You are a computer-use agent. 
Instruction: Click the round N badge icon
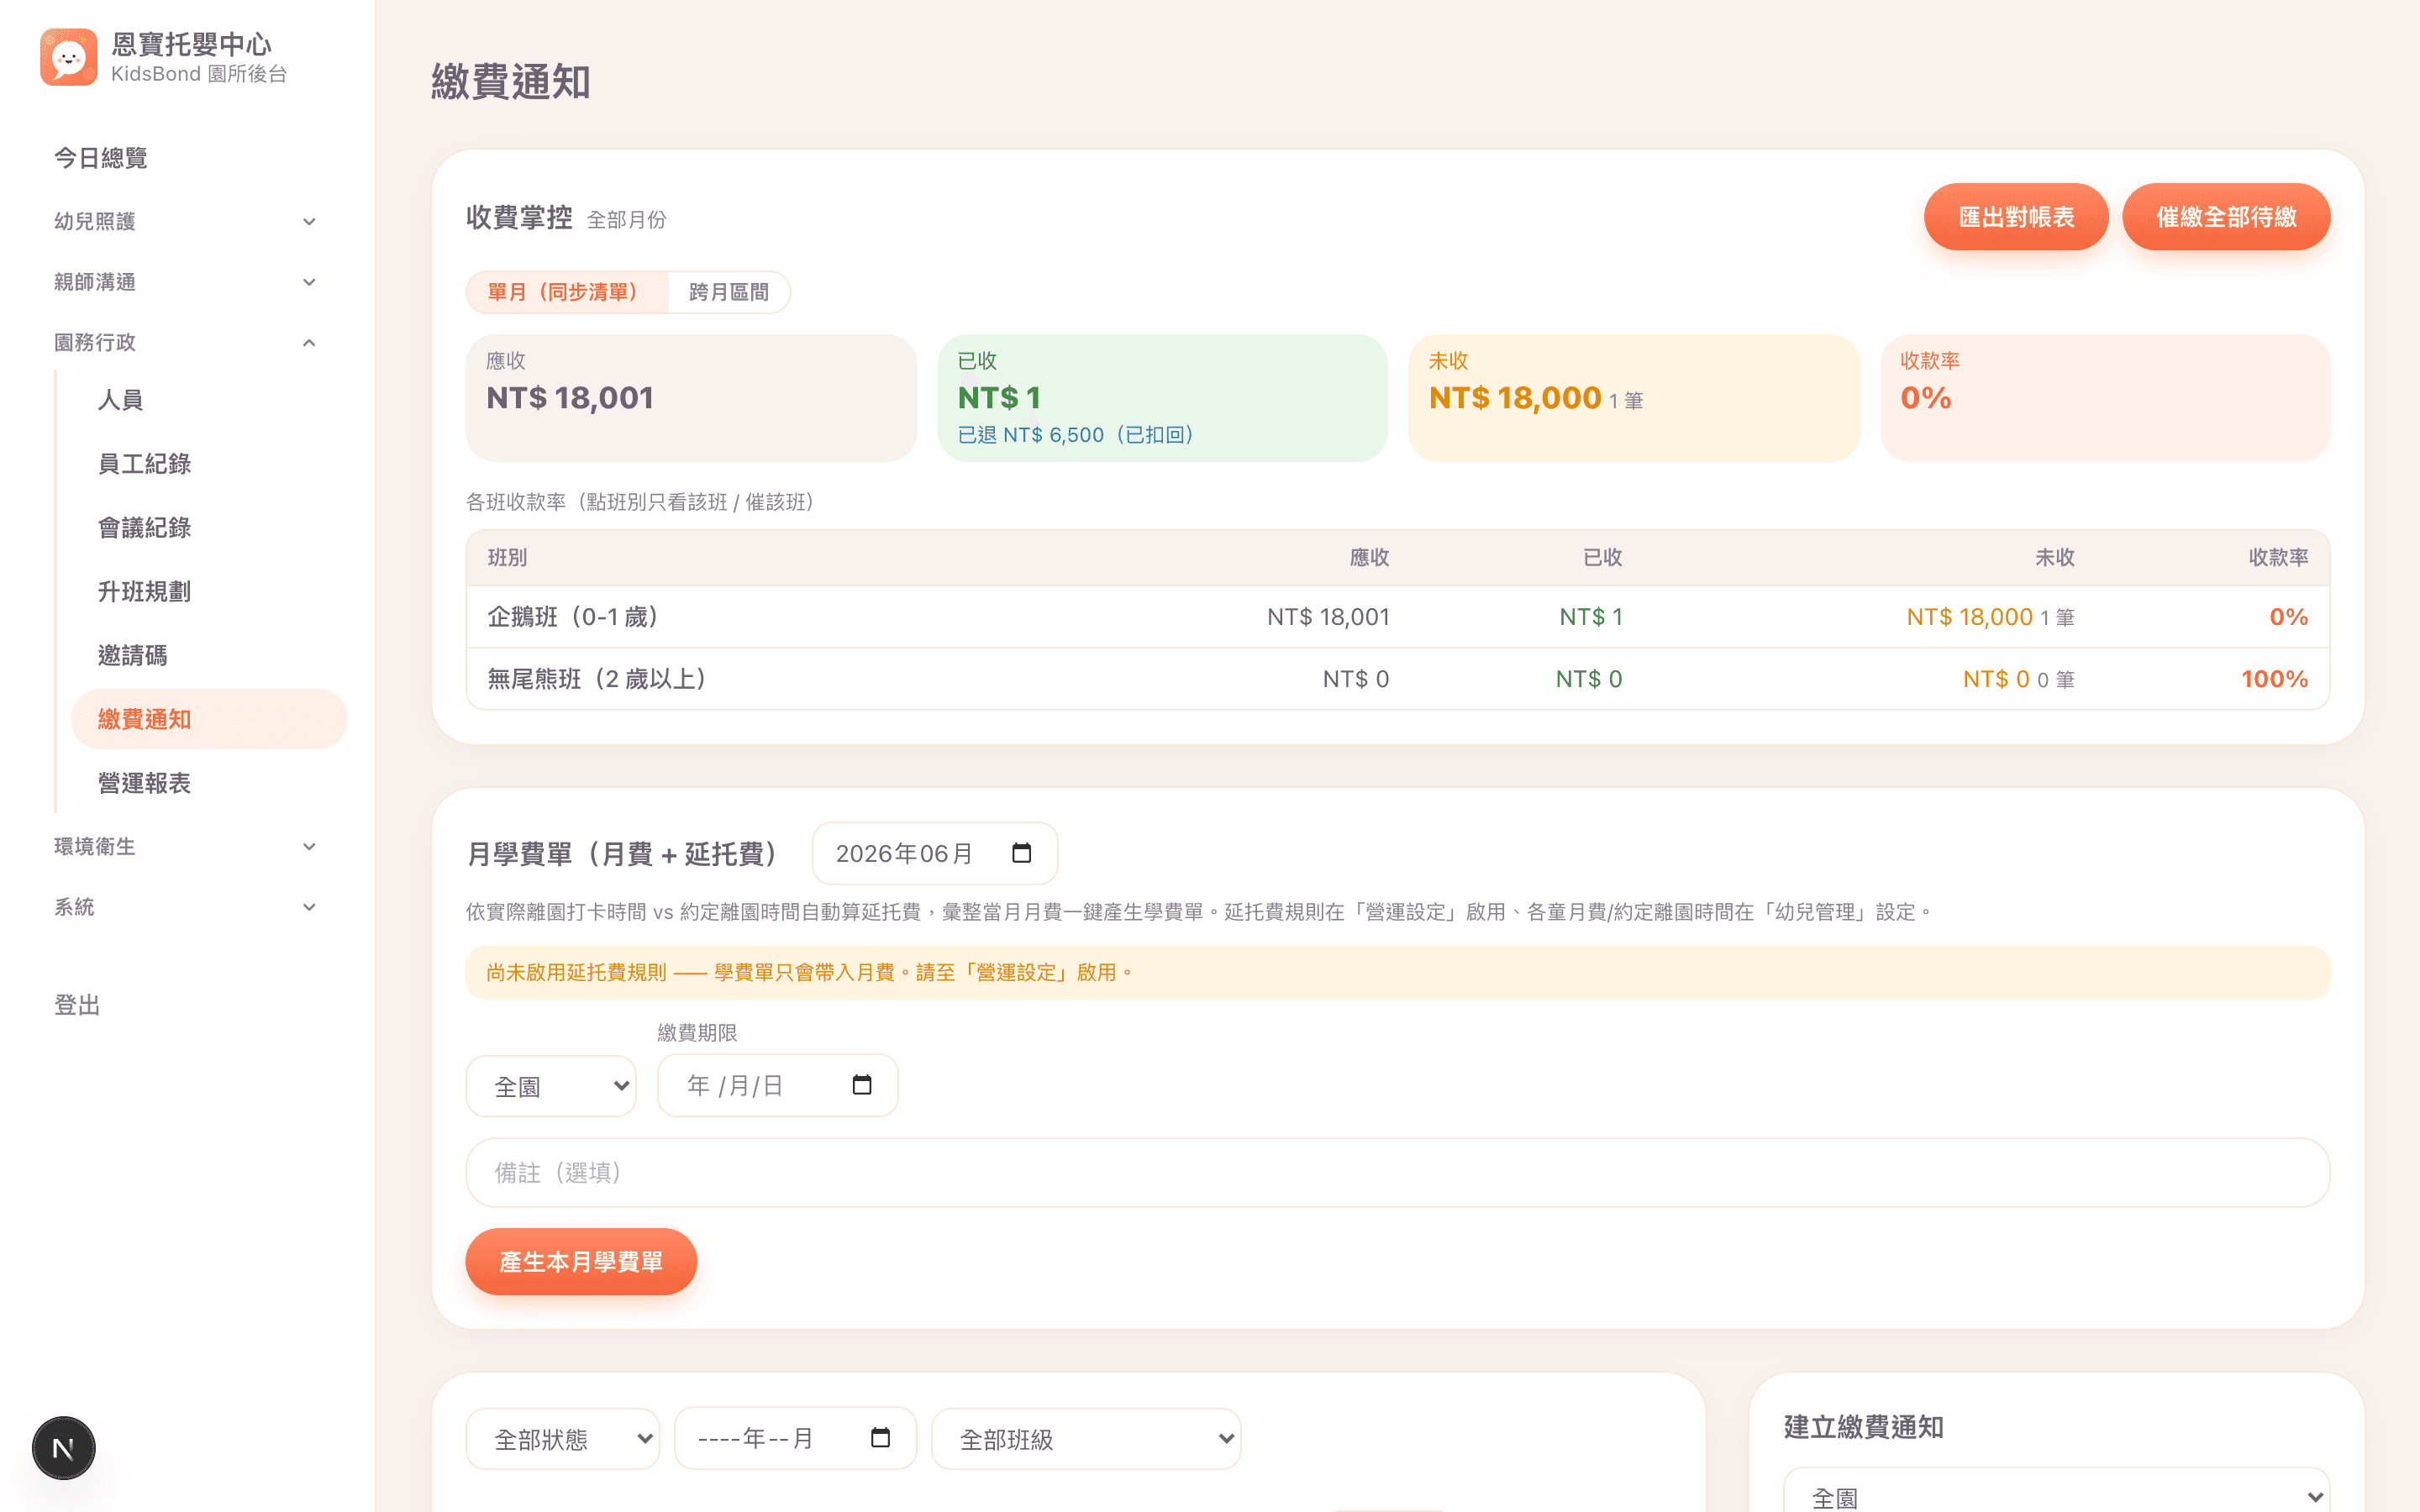[x=63, y=1447]
